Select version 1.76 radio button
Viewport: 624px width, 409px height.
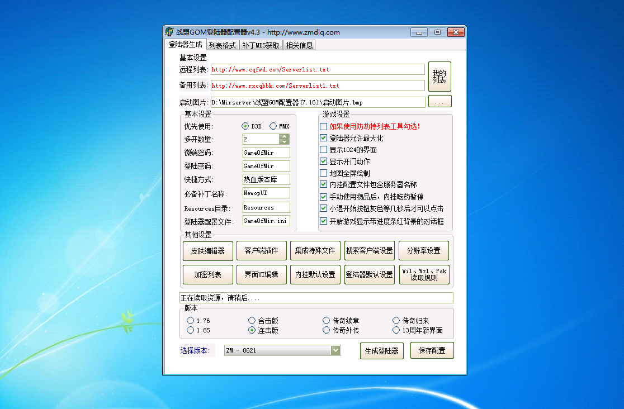(190, 321)
